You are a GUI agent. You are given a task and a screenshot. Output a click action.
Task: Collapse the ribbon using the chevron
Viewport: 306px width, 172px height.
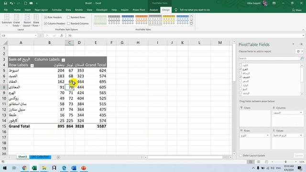tap(303, 30)
